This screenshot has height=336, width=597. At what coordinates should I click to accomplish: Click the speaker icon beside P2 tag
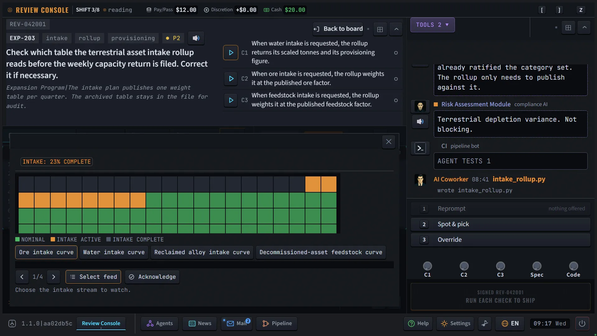click(x=196, y=38)
